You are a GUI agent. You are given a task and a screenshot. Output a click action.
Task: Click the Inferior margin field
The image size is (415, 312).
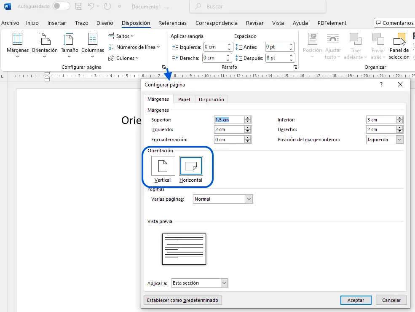coord(381,120)
